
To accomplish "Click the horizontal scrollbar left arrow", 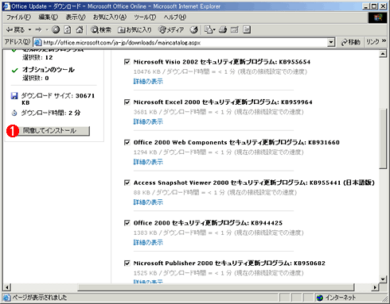I will click(x=7, y=287).
